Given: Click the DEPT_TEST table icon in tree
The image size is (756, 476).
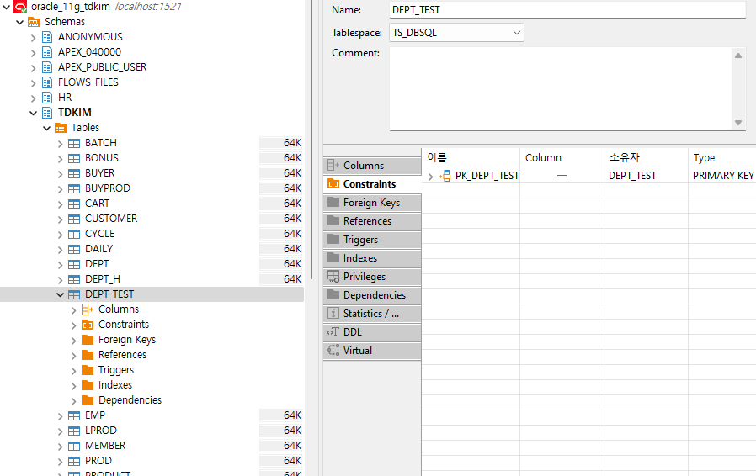Looking at the screenshot, I should pyautogui.click(x=74, y=294).
